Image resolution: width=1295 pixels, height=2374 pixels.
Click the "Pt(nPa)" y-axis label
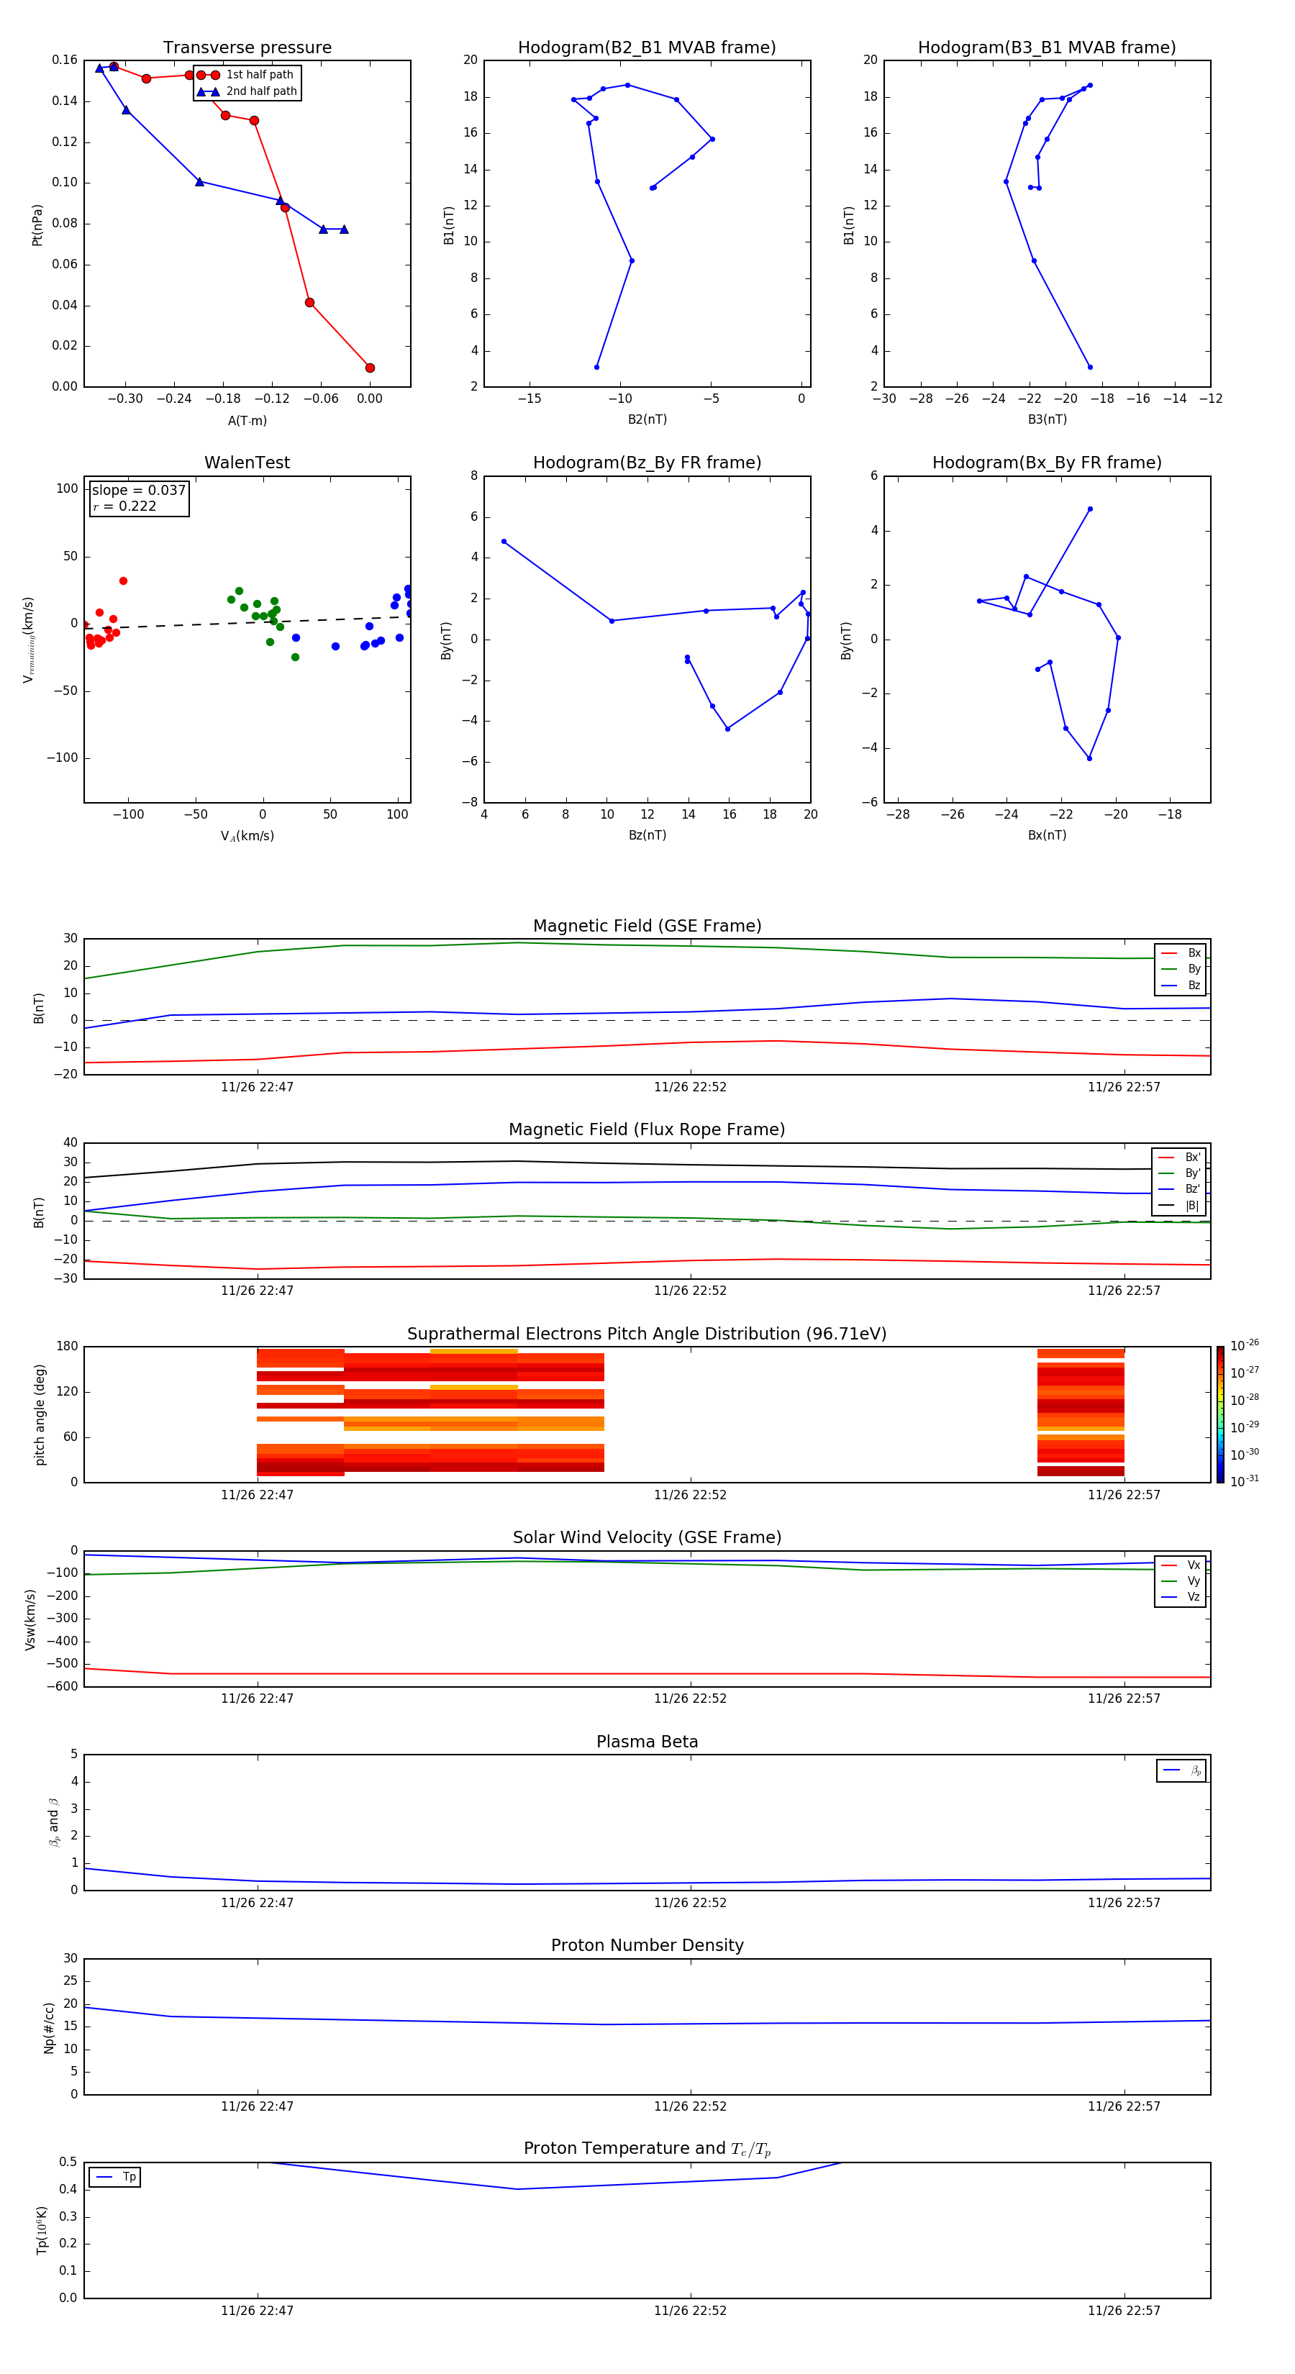(x=37, y=224)
